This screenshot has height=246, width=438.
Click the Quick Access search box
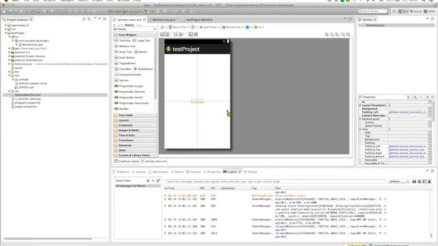(373, 11)
